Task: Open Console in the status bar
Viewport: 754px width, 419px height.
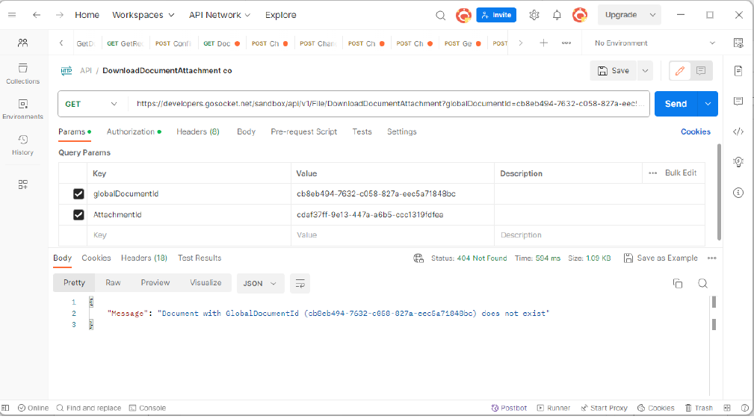Action: click(148, 408)
